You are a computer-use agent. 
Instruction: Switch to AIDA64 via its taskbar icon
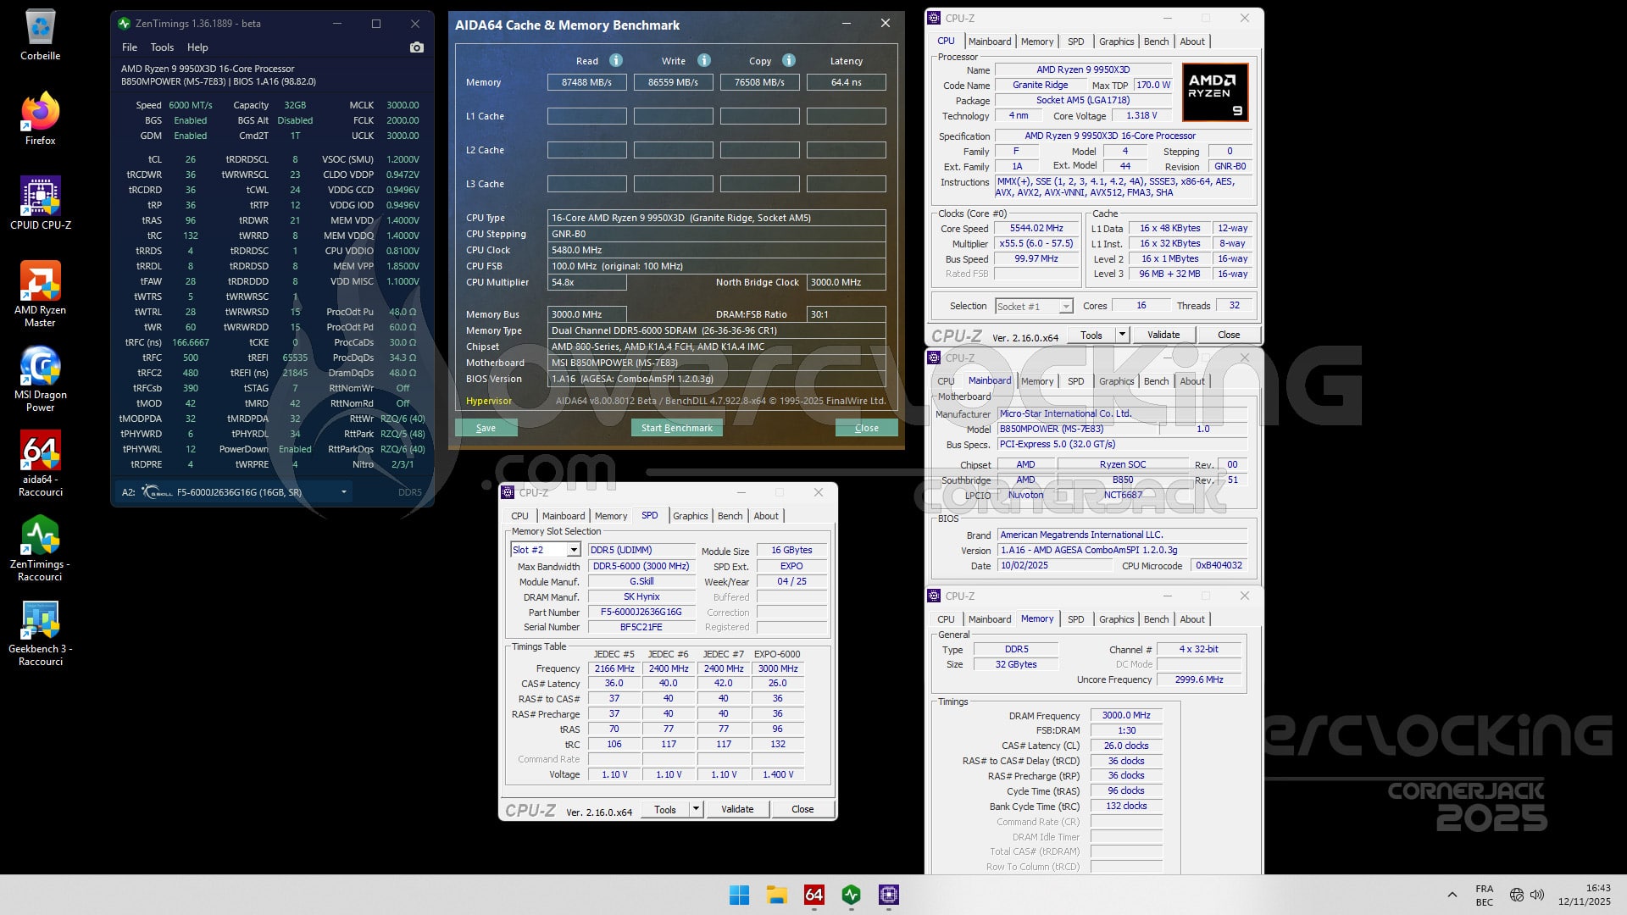coord(813,895)
